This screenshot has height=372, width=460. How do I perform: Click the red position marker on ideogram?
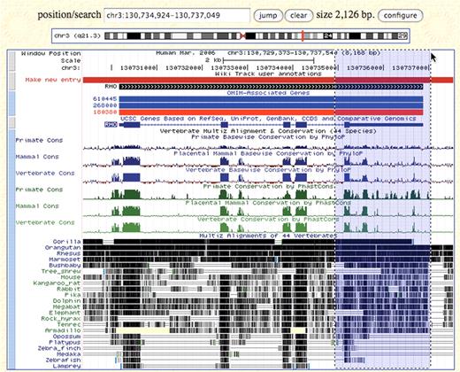[303, 36]
